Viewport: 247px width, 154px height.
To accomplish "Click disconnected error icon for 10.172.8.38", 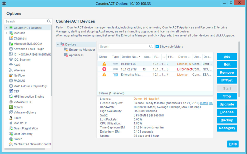I will click(x=104, y=69).
